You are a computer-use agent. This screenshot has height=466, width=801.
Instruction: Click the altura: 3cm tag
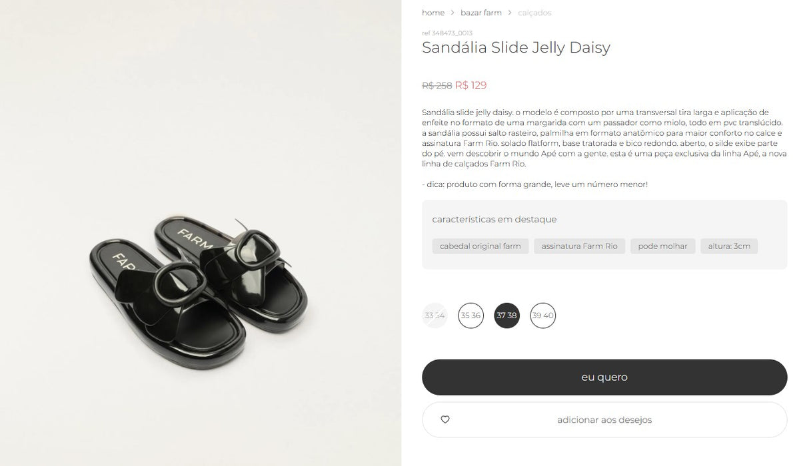(729, 246)
